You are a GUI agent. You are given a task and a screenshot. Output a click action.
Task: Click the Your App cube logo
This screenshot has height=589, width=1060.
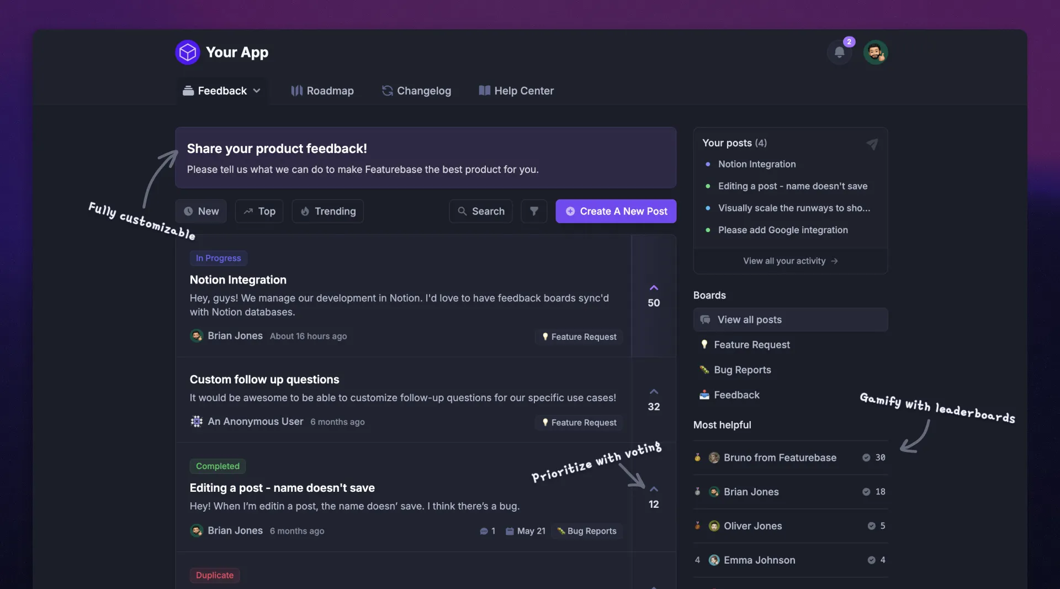[188, 52]
